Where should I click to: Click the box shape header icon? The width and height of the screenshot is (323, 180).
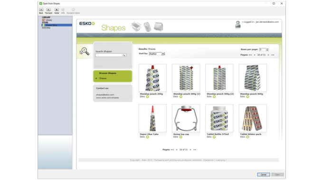click(136, 27)
